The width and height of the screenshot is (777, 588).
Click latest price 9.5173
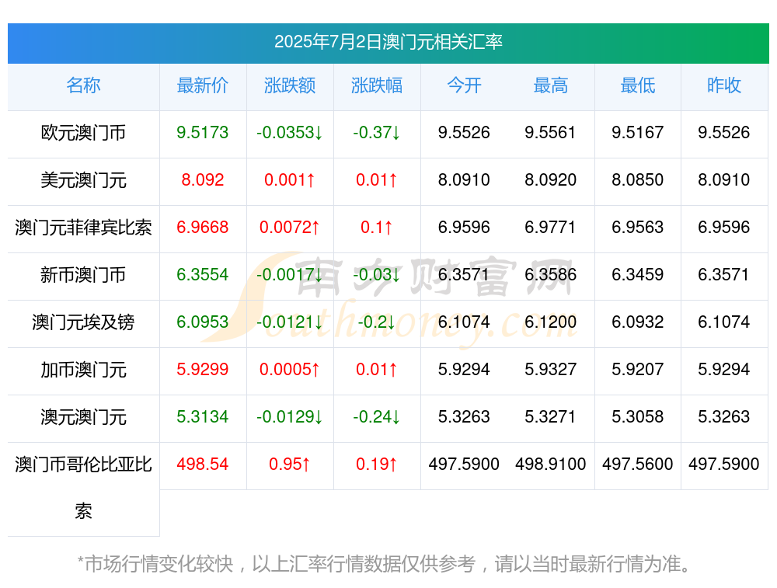point(203,132)
